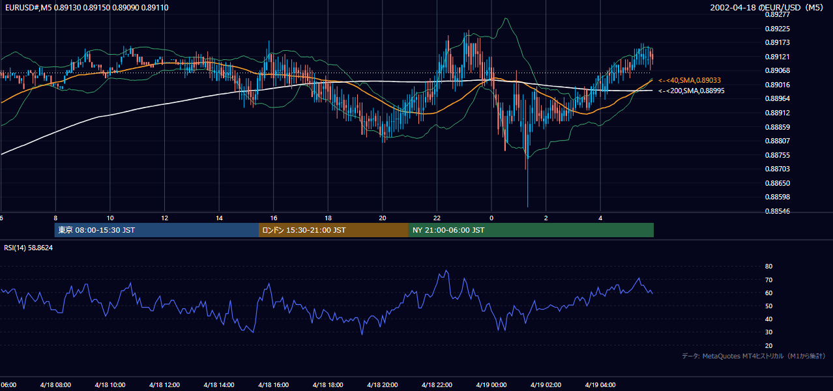Click hour label 22 under the price chart
This screenshot has width=833, height=391.
tap(437, 218)
